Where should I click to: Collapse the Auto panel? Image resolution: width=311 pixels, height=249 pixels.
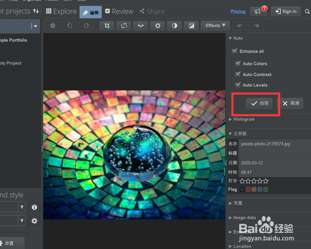pyautogui.click(x=230, y=38)
